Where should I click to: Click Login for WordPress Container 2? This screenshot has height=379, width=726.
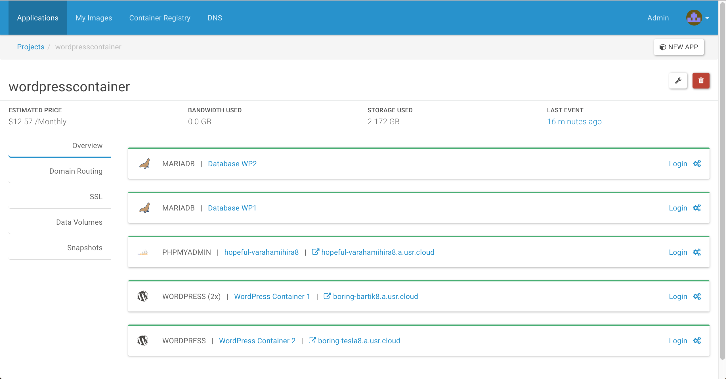pos(678,341)
